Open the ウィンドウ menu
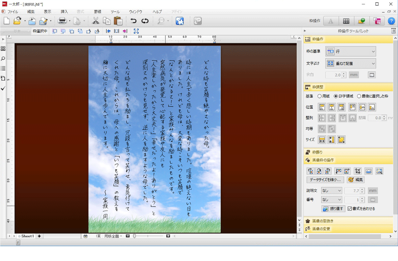The image size is (398, 261). pyautogui.click(x=136, y=12)
